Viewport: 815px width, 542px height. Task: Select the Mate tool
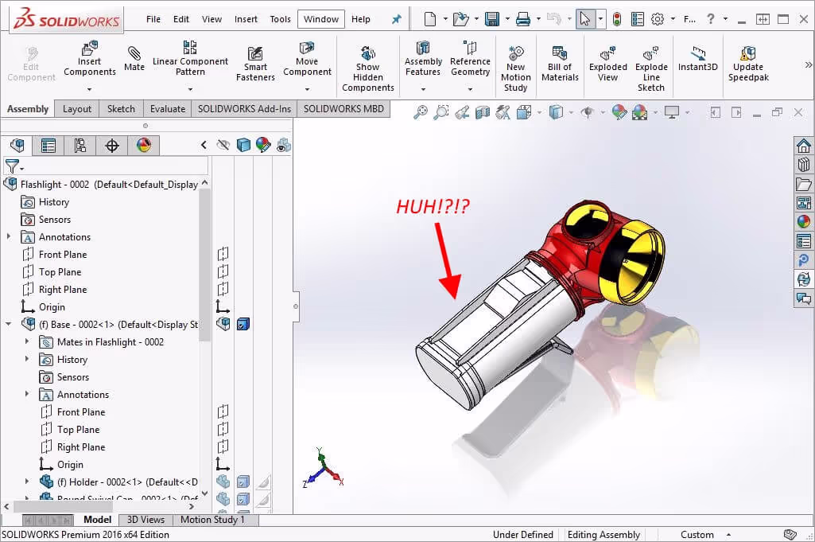click(x=134, y=59)
